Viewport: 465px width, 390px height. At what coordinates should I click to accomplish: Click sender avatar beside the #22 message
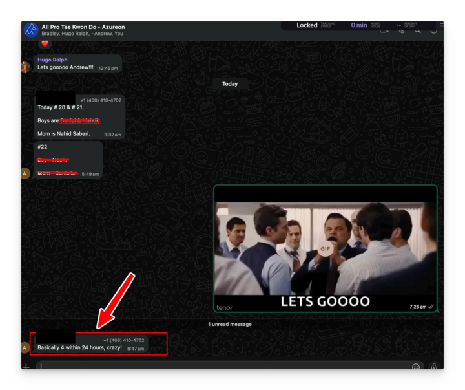click(26, 173)
